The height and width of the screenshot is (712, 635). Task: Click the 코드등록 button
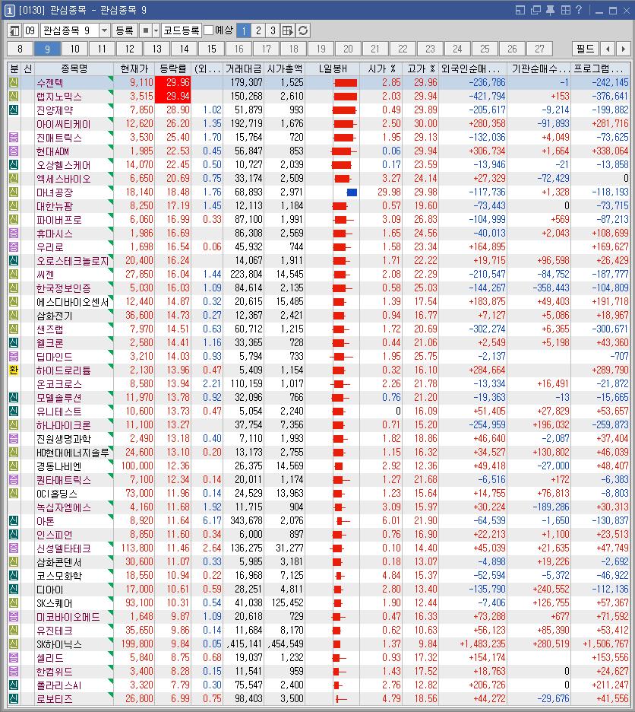click(x=182, y=30)
